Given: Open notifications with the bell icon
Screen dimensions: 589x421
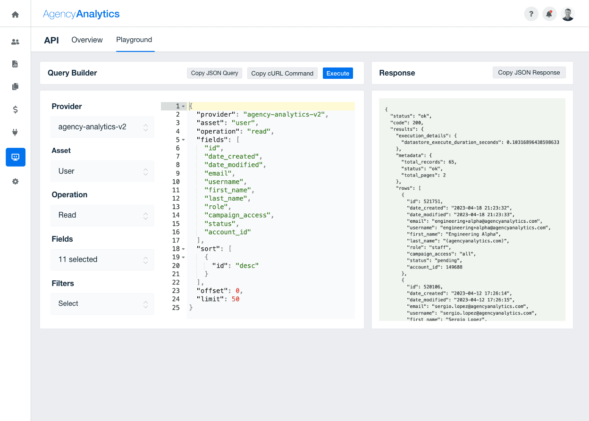Looking at the screenshot, I should click(x=549, y=14).
